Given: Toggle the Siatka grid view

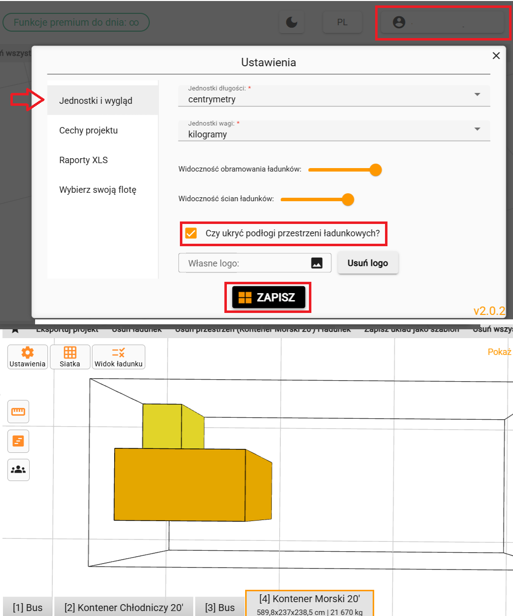Looking at the screenshot, I should click(70, 357).
